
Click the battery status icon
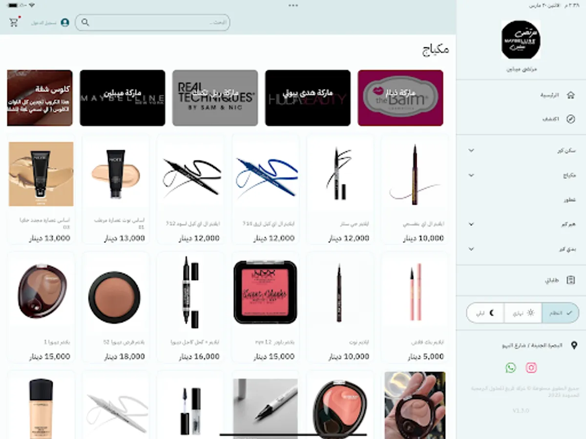pos(12,6)
